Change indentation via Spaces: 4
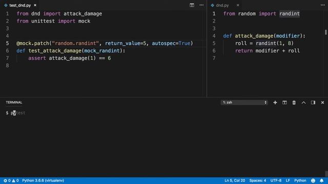Screen dimensions: 328x184 258,180
